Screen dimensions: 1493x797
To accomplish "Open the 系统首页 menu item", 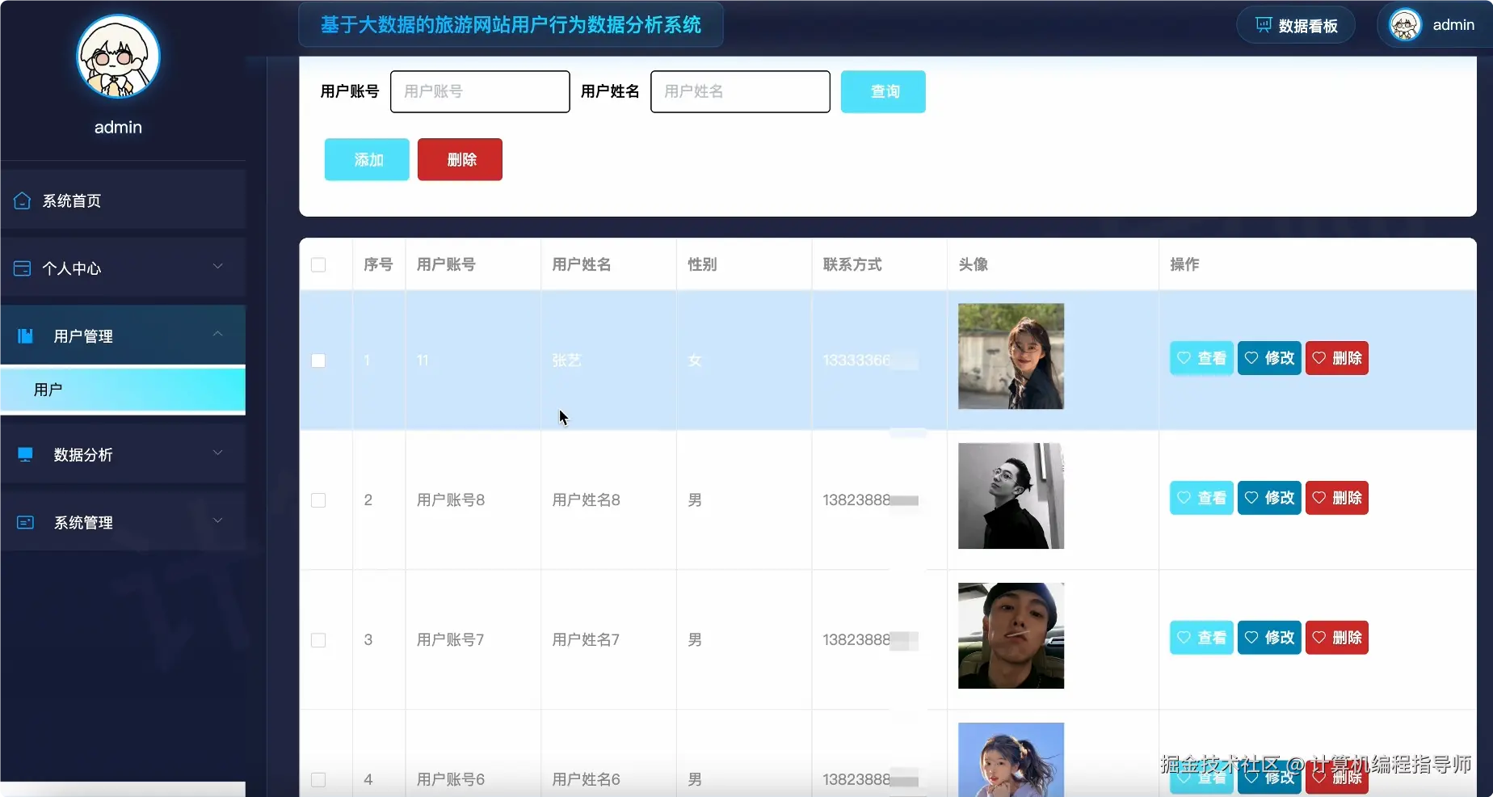I will (x=123, y=200).
